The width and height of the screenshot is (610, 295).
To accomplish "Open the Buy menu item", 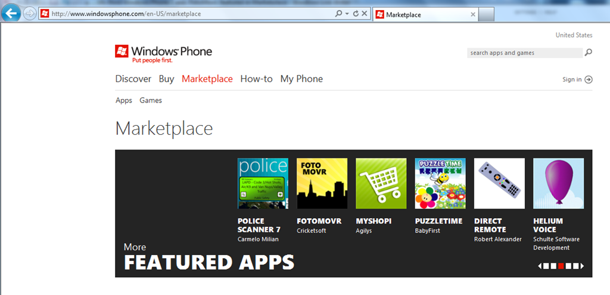I will point(167,79).
